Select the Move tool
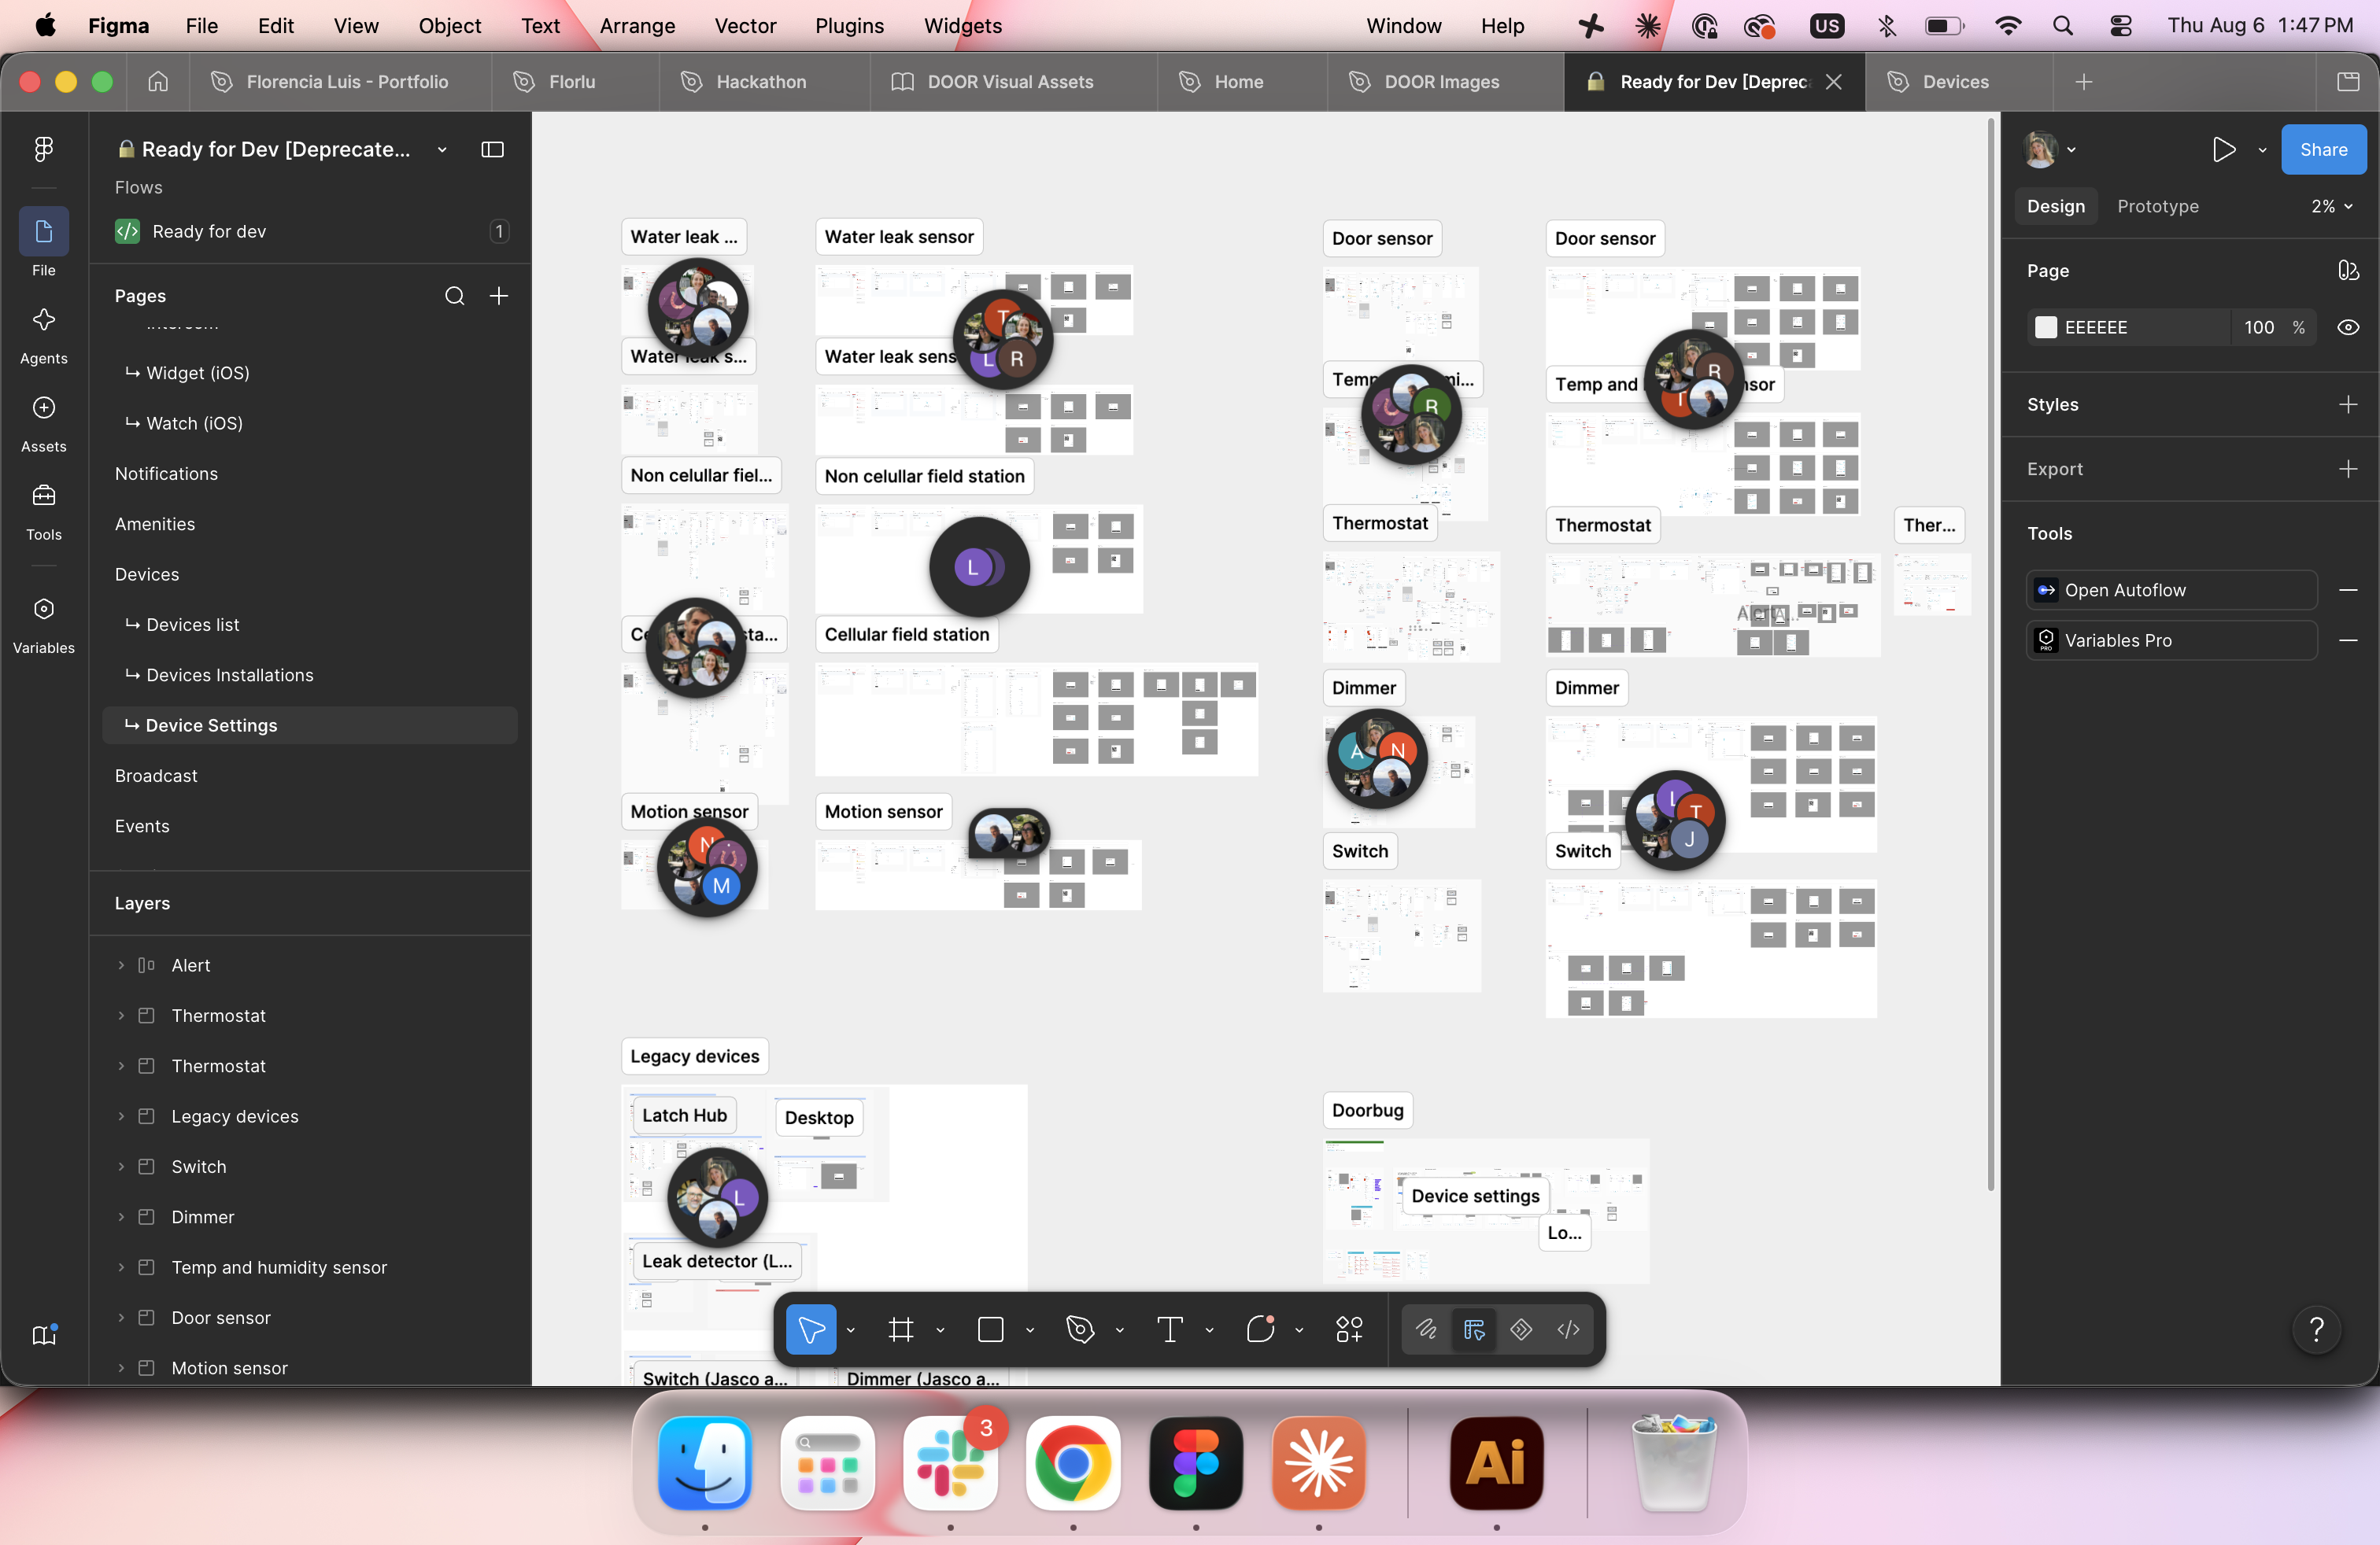 click(x=811, y=1329)
